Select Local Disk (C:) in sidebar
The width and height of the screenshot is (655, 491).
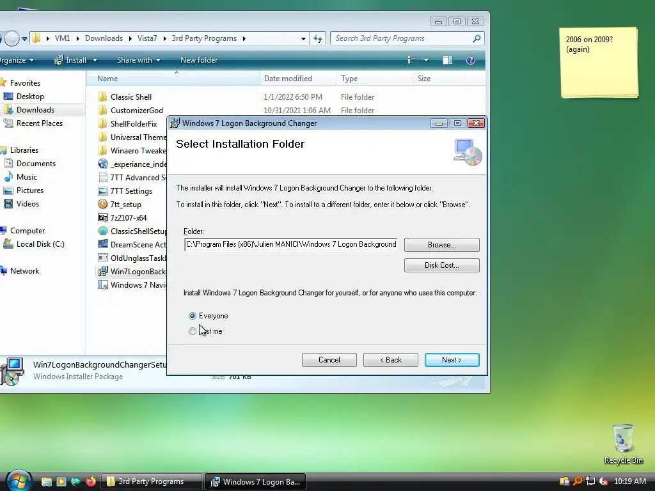[40, 244]
